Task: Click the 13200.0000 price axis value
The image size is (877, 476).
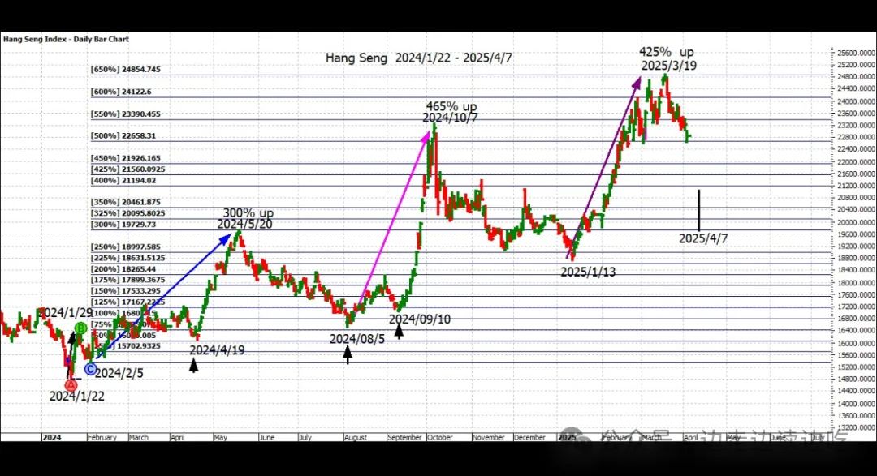Action: tap(856, 428)
